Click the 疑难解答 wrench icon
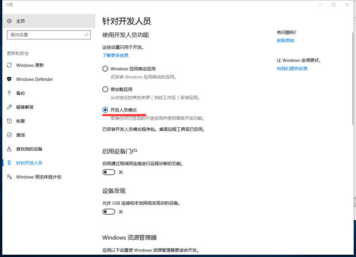Image resolution: width=356 pixels, height=257 pixels. (9, 107)
